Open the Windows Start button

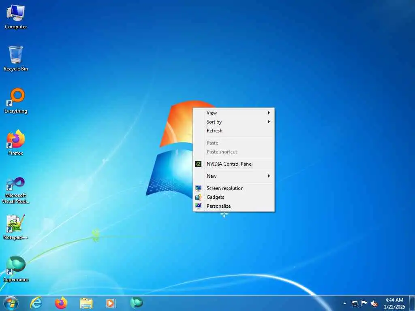pos(11,303)
